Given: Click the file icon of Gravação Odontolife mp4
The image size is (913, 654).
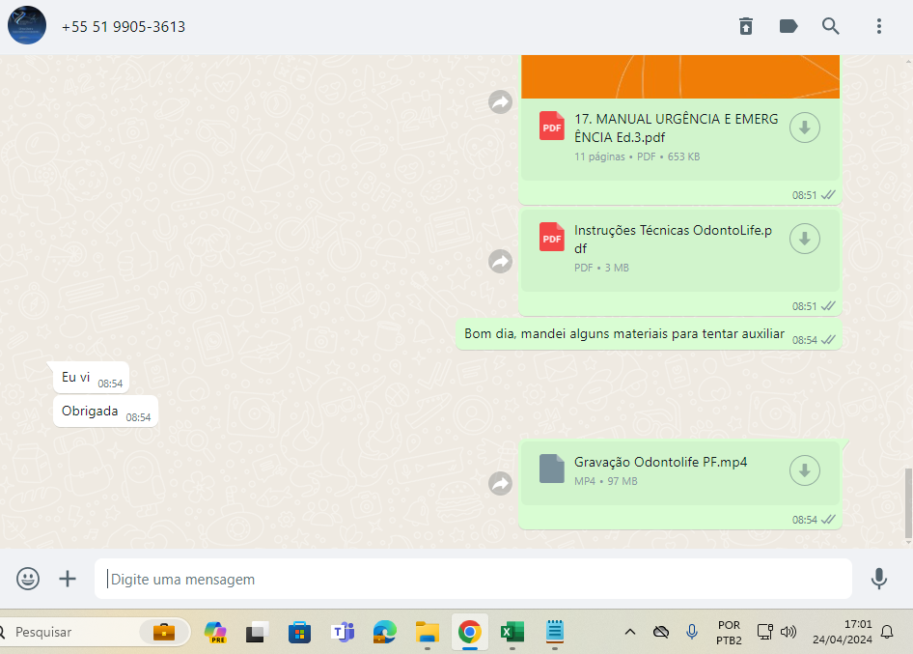Looking at the screenshot, I should tap(551, 469).
